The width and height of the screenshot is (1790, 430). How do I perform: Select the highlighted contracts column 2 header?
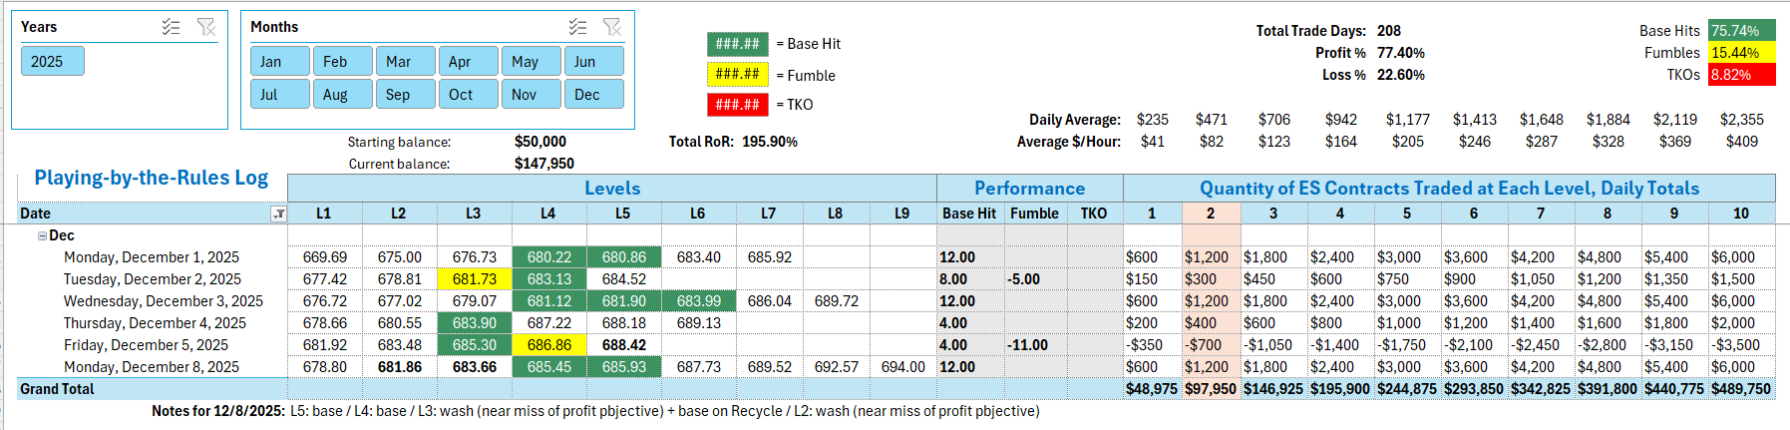click(x=1210, y=214)
